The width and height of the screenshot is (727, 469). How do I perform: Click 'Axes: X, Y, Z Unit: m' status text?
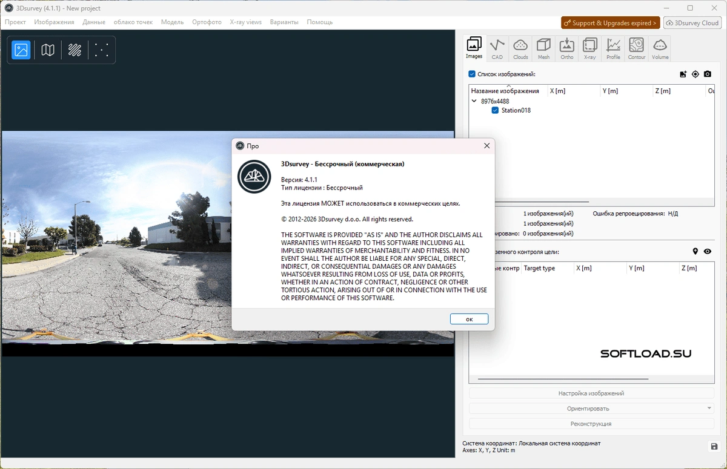coord(489,450)
